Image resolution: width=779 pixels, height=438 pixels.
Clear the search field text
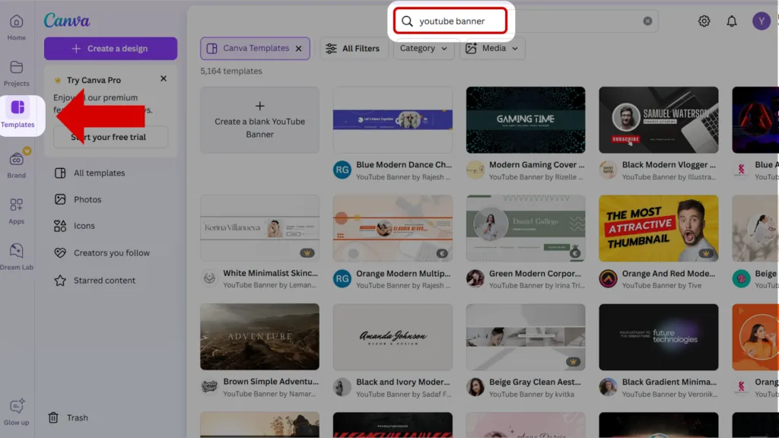[x=647, y=21]
